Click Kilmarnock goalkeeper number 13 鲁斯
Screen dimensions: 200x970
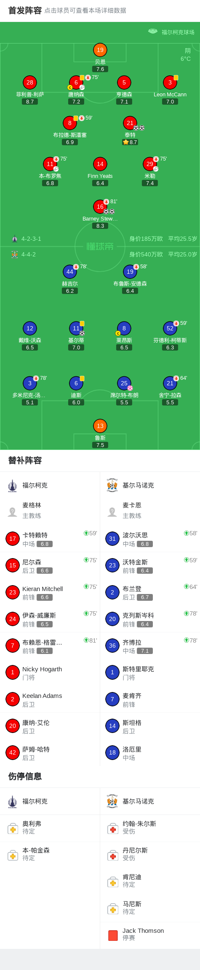click(100, 426)
